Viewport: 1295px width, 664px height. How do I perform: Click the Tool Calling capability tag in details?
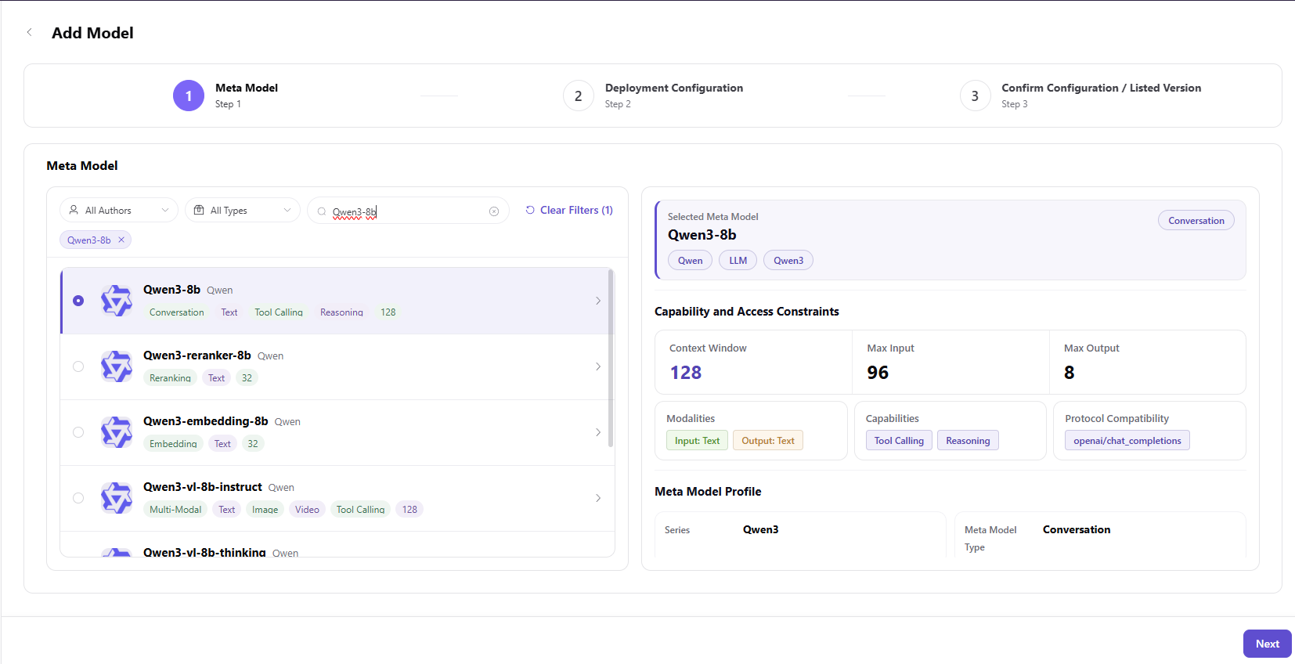(x=899, y=441)
